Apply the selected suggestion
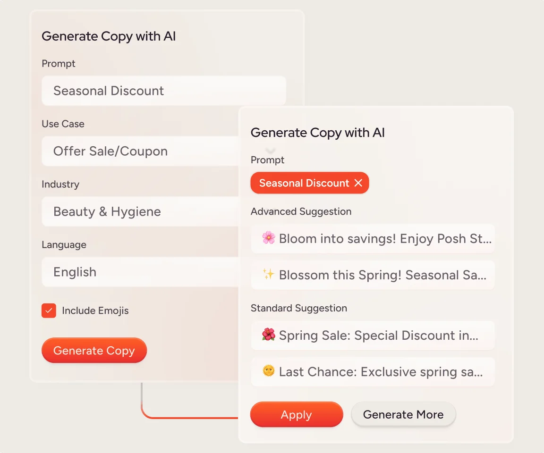Viewport: 544px width, 453px height. pyautogui.click(x=297, y=414)
